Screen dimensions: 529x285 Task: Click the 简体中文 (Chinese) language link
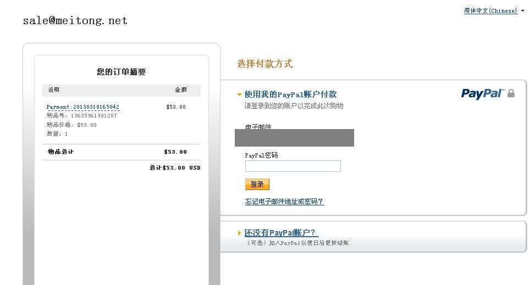click(491, 11)
